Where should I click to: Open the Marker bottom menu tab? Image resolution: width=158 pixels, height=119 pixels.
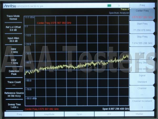point(139,114)
